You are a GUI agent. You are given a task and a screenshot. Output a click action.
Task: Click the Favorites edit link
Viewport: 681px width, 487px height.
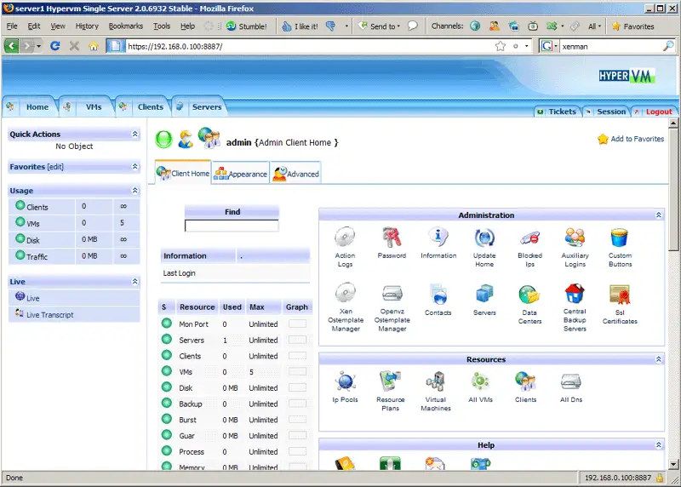(55, 167)
